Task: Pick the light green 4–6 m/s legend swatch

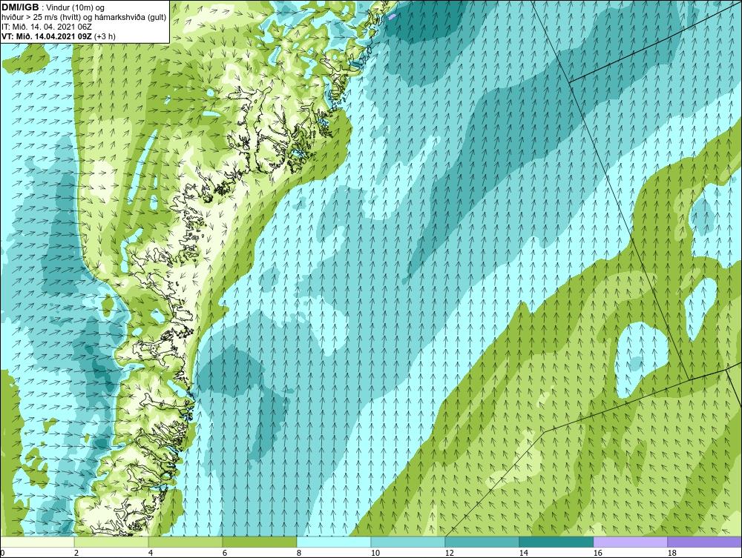Action: pyautogui.click(x=185, y=542)
